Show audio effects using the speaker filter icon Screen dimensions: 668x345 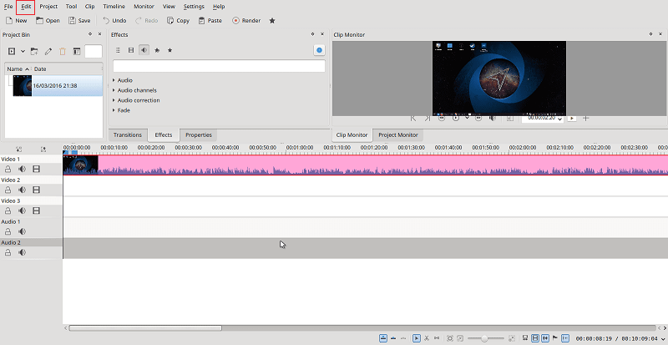(x=144, y=50)
